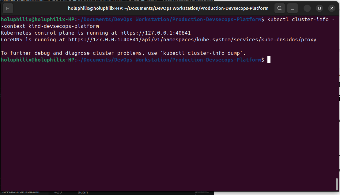Screen dimensions: 340x195
Task: Open the terminal search
Action: click(x=279, y=9)
